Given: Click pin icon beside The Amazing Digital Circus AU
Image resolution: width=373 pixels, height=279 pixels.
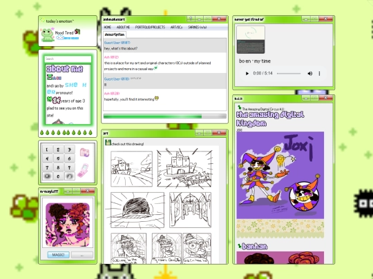Looking at the screenshot, I should point(240,107).
